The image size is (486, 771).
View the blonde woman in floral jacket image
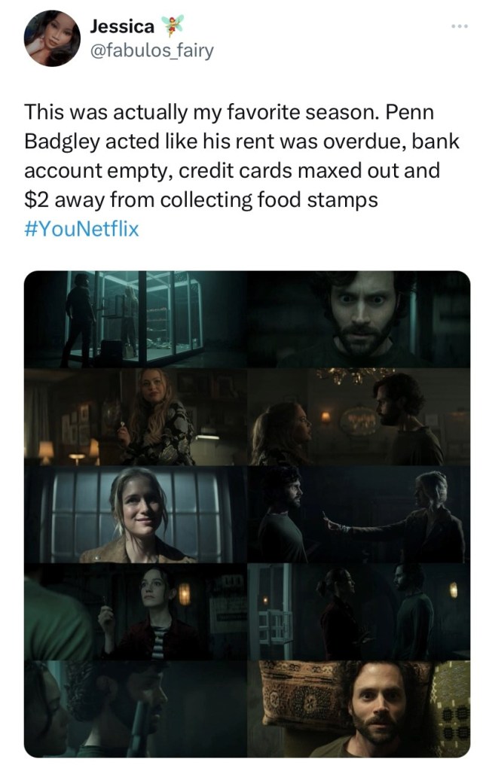tap(136, 417)
